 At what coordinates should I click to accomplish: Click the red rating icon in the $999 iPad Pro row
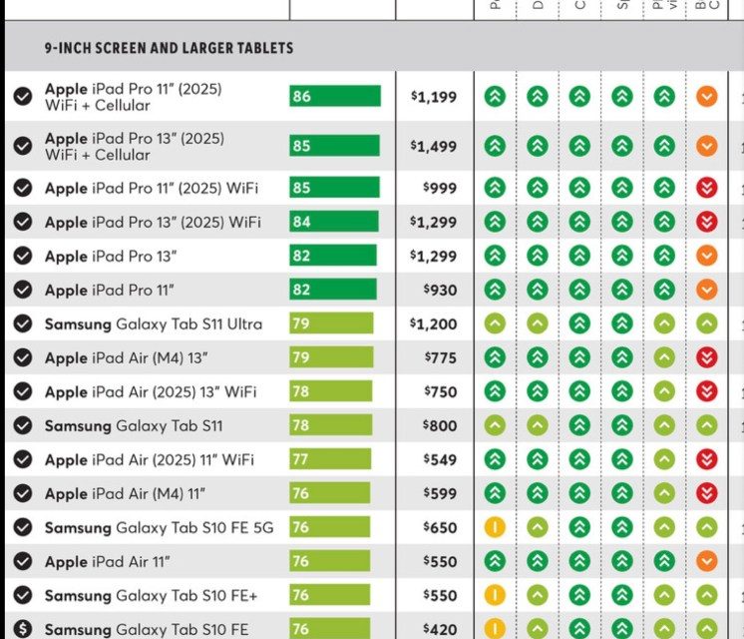tap(706, 188)
